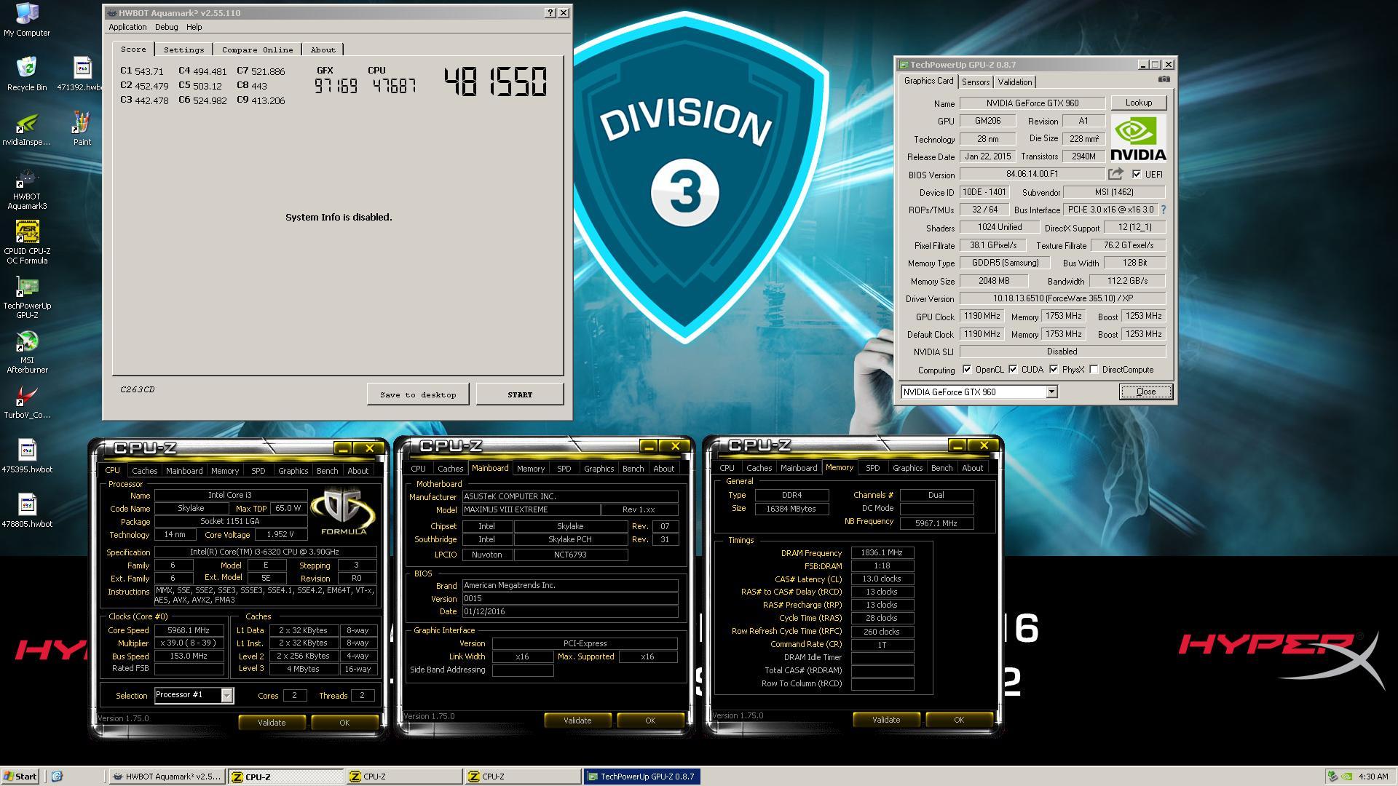
Task: Click the NVIDIA system tray icon
Action: tap(1347, 777)
